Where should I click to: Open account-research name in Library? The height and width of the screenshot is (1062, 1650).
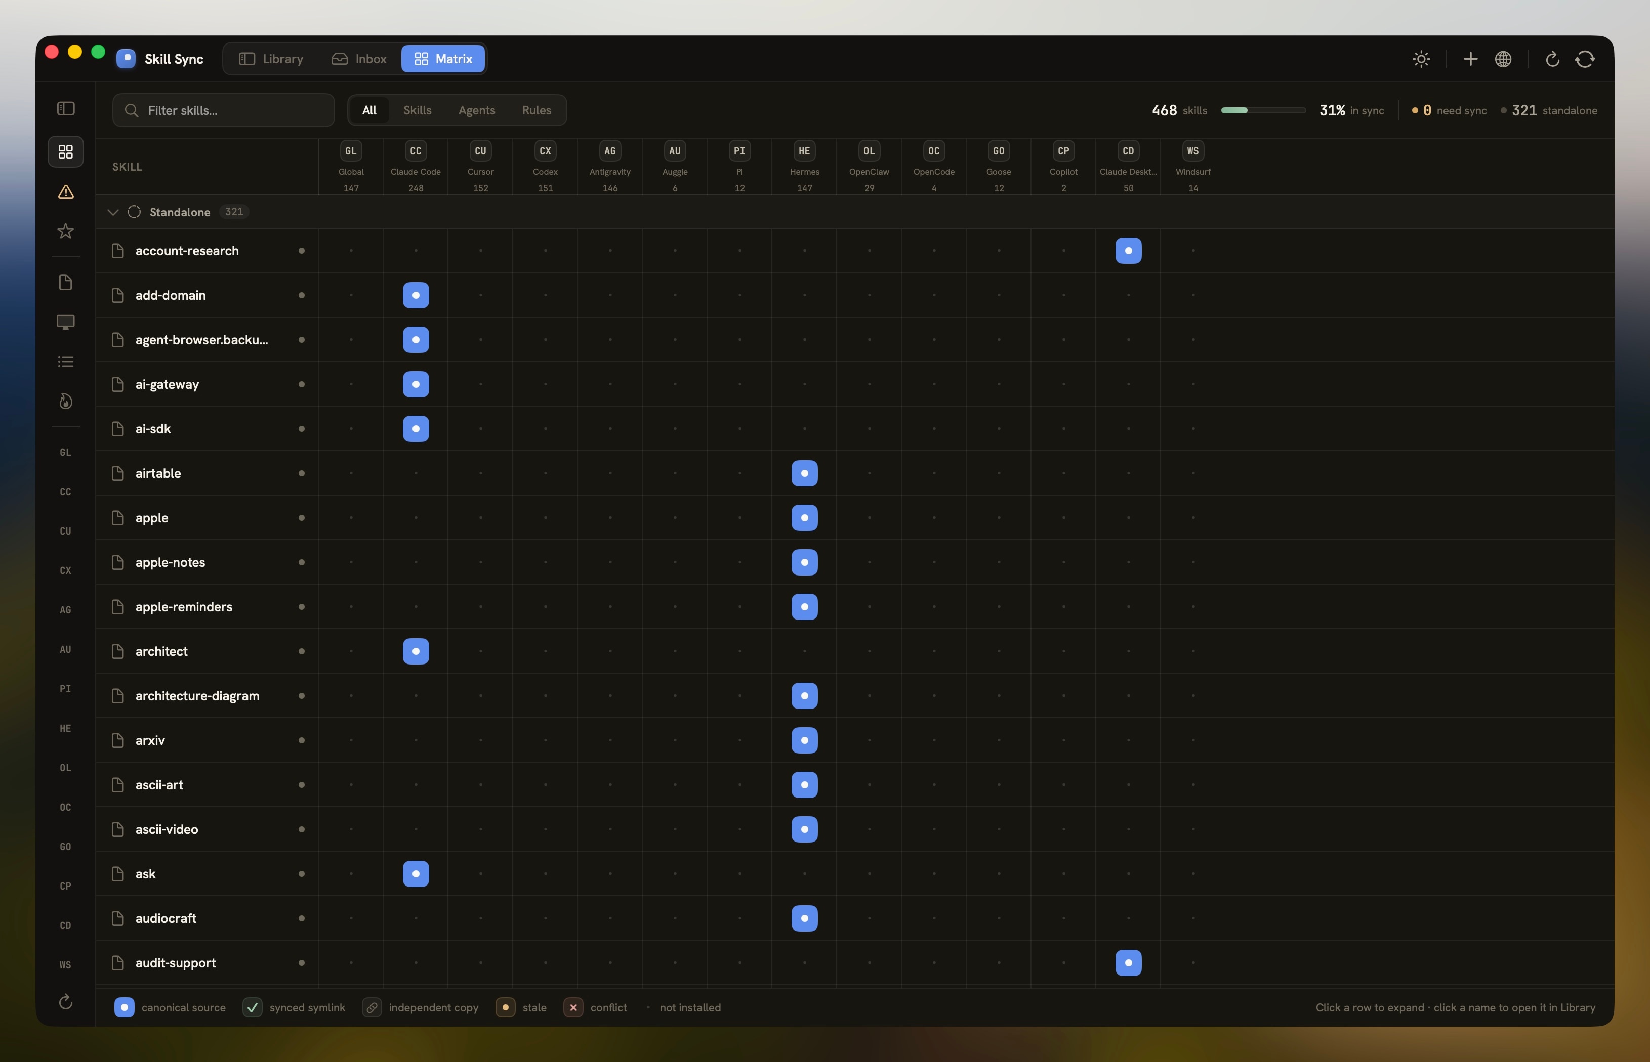pyautogui.click(x=187, y=251)
